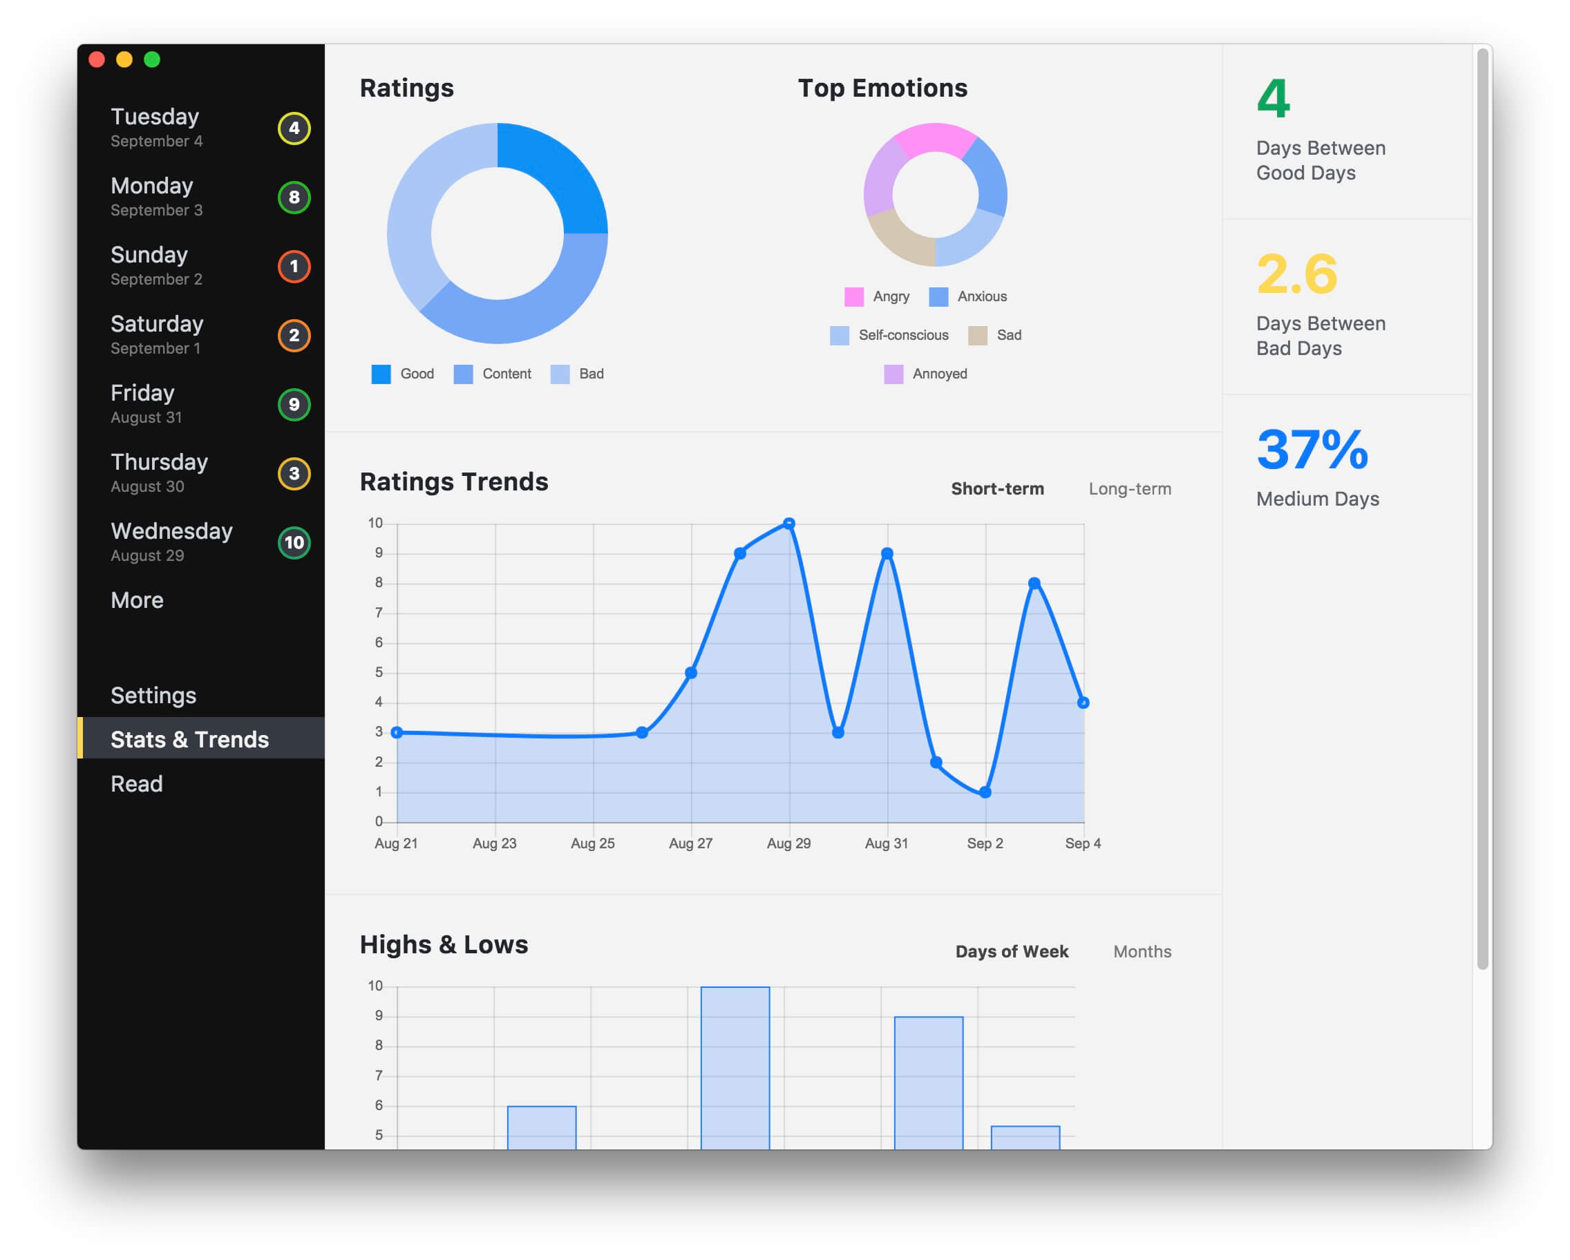Open the Read section in sidebar
This screenshot has width=1570, height=1260.
[136, 784]
